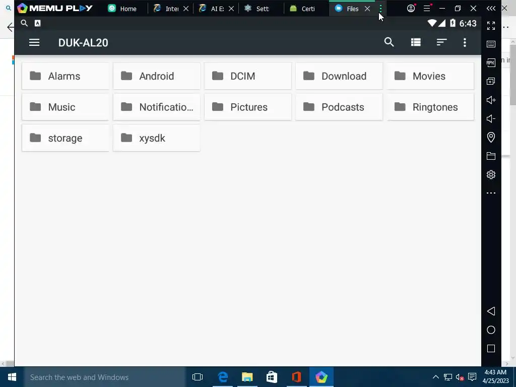Open the DCIM folder
The height and width of the screenshot is (387, 516).
[247, 76]
